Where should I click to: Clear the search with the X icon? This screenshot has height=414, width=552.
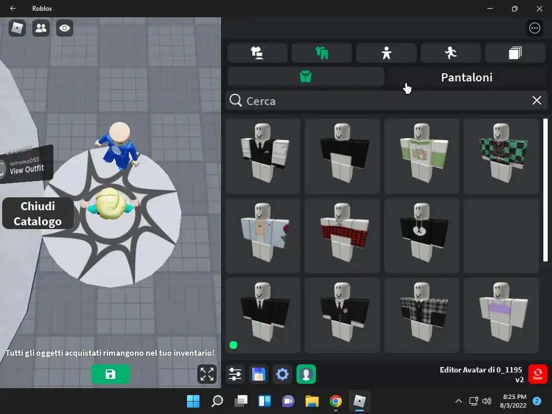[x=536, y=100]
